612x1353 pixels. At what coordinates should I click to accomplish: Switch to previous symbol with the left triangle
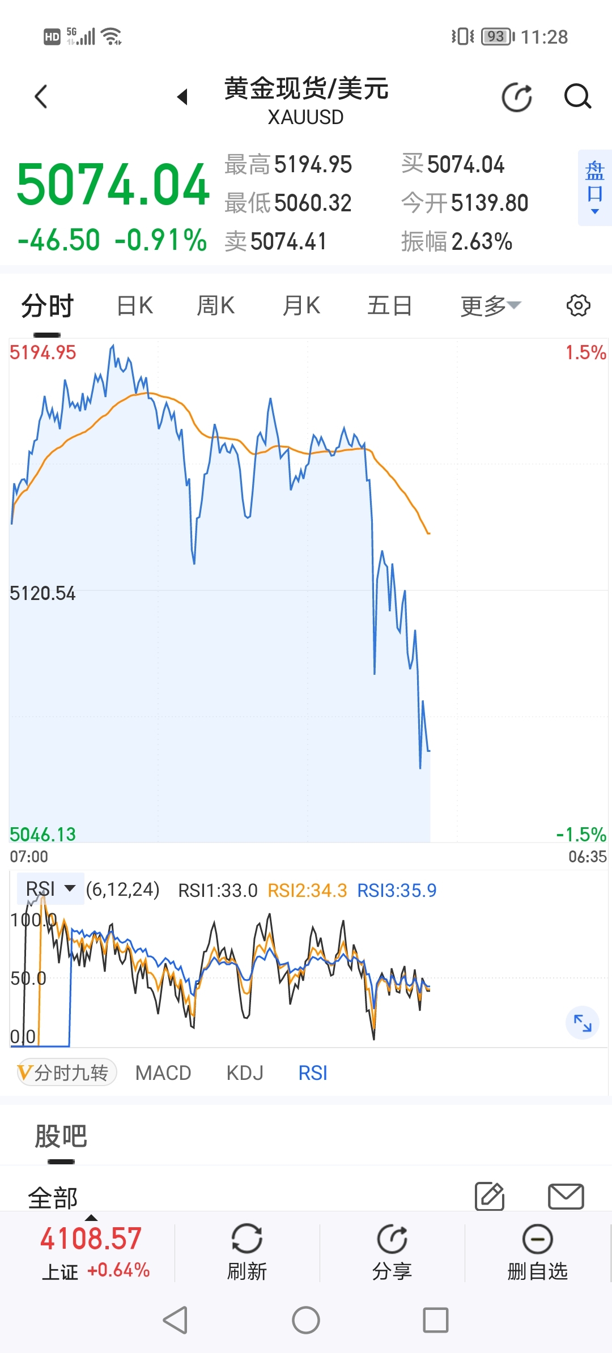182,96
